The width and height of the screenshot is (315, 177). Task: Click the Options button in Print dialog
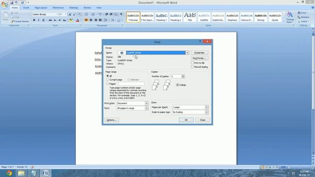(x=112, y=120)
